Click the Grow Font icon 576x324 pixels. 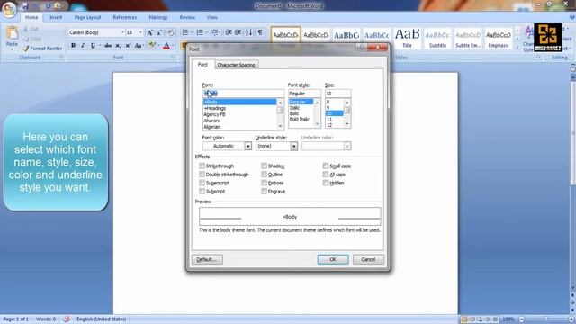pyautogui.click(x=150, y=32)
